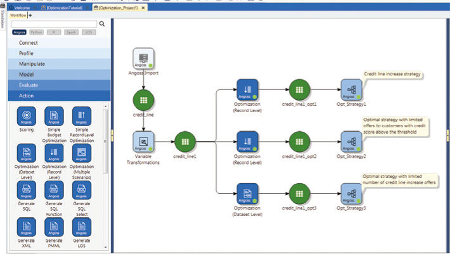Viewport: 450px width, 254px height.
Task: Expand the Evaluate category
Action: pyautogui.click(x=59, y=85)
